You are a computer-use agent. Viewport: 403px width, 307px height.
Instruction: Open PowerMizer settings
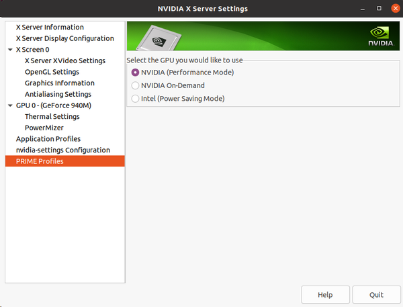point(44,128)
